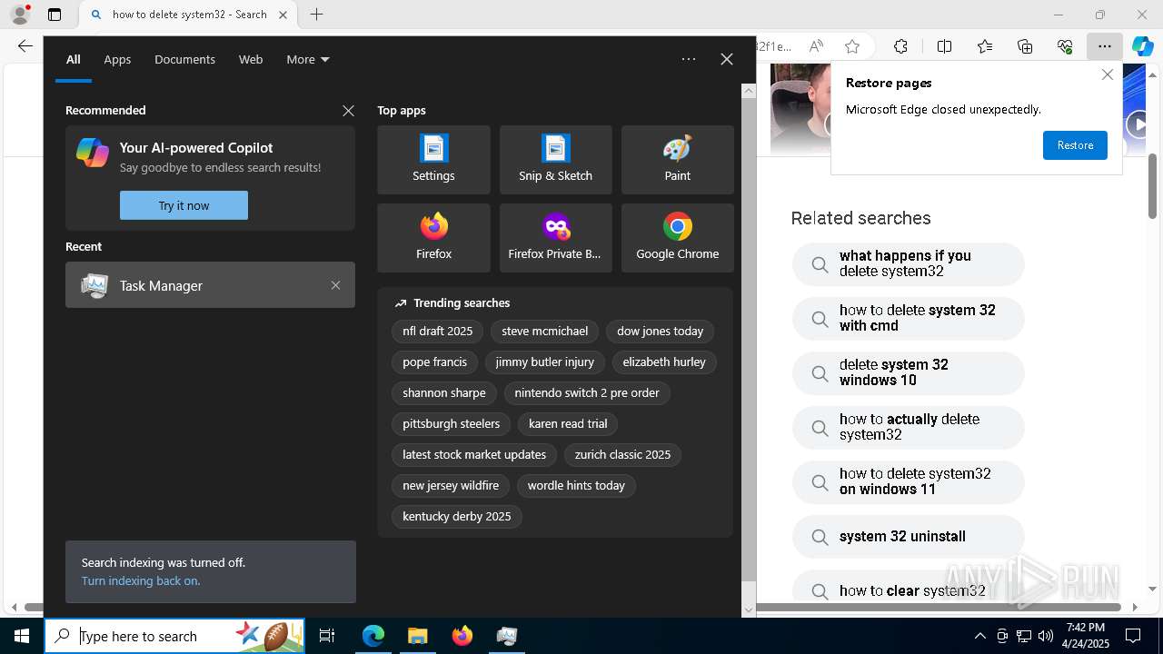
Task: Search trending topic dow jones today
Action: coord(661,331)
